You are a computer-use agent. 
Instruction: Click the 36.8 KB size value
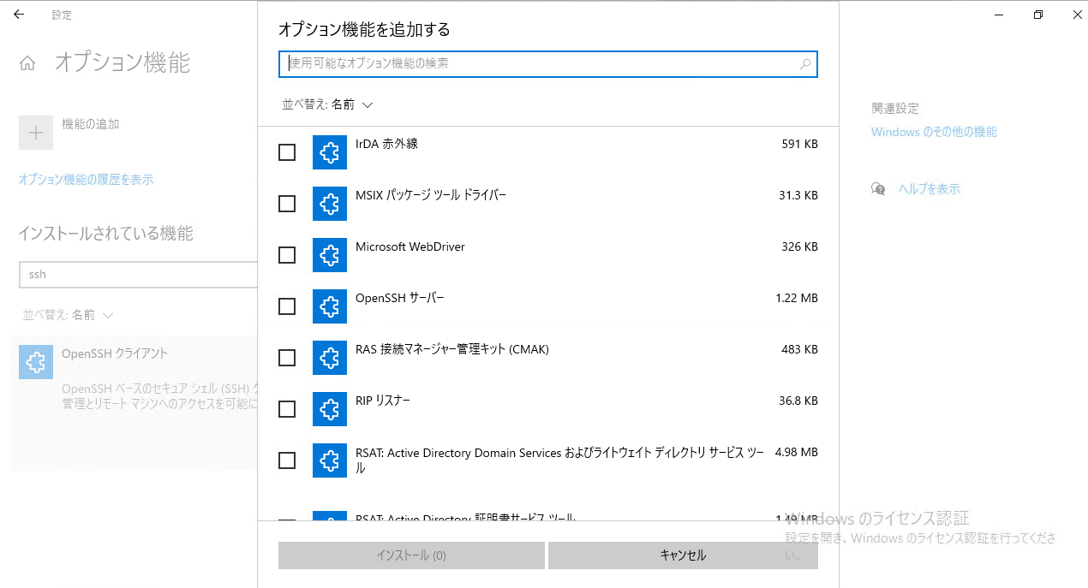click(798, 401)
